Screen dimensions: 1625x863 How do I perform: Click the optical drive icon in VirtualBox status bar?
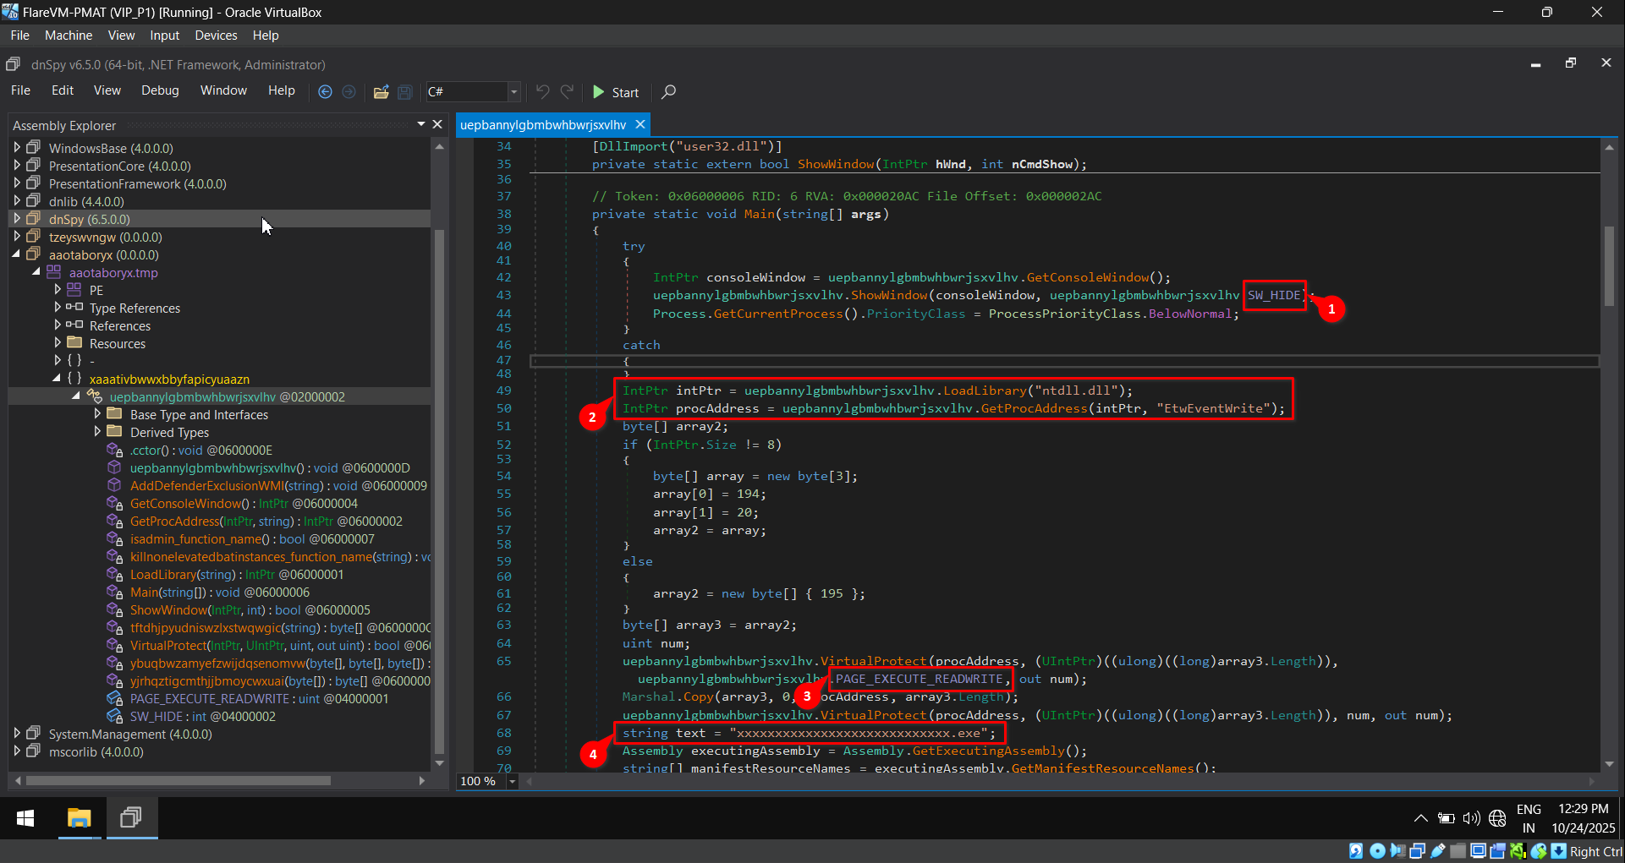point(1377,851)
